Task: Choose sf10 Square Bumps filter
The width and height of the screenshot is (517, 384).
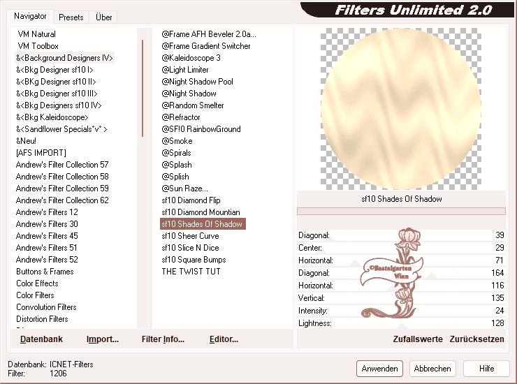Action: (194, 260)
